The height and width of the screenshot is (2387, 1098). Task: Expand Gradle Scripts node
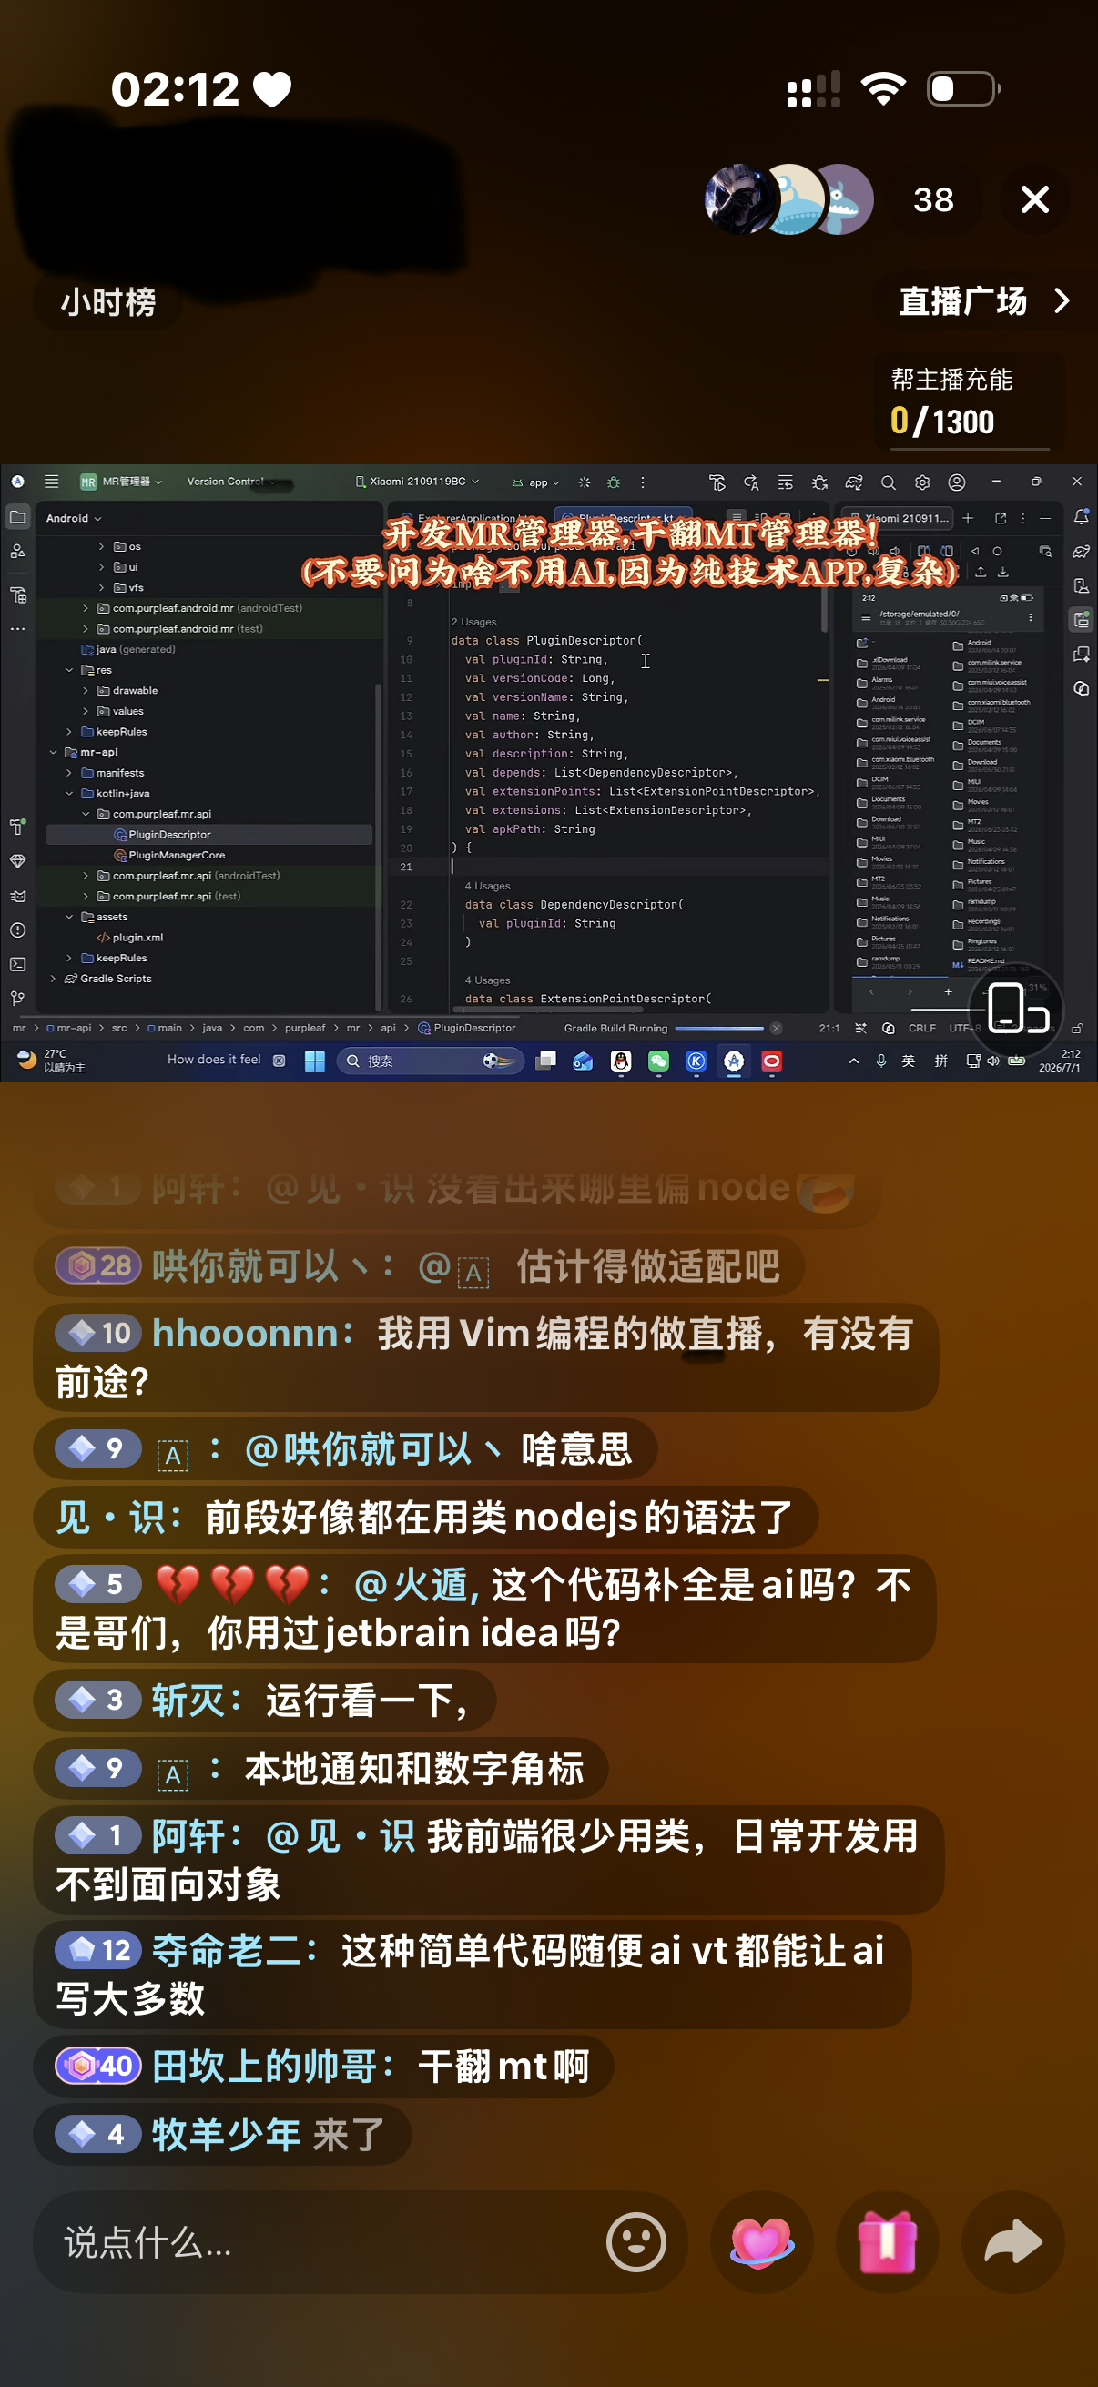53,979
